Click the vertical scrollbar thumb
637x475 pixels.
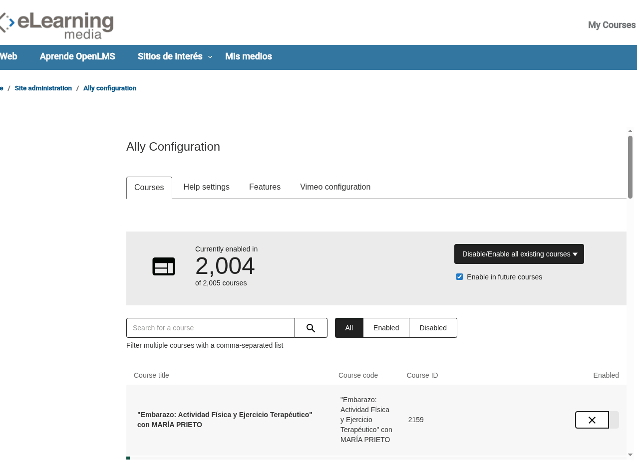point(630,167)
